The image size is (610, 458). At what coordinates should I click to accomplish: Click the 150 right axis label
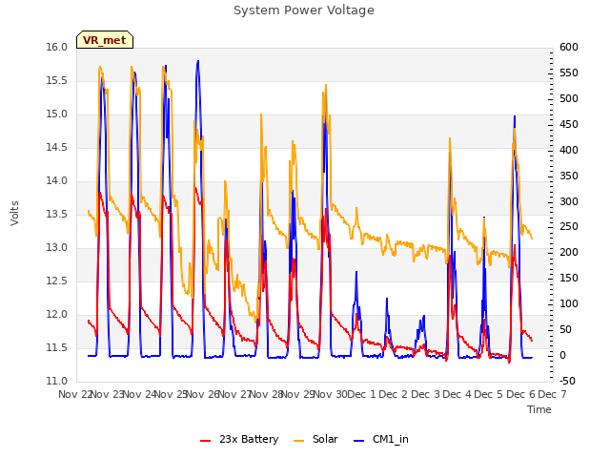[x=569, y=278]
